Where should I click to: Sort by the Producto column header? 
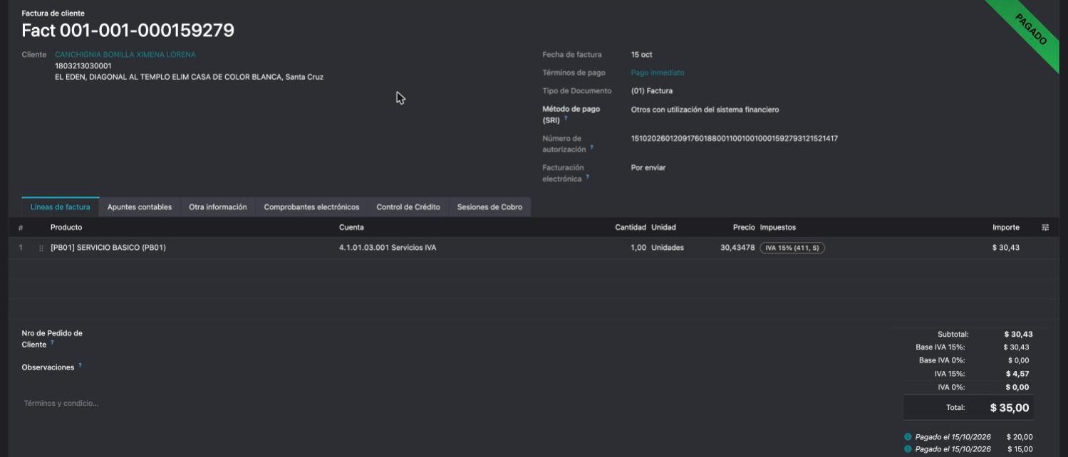(x=66, y=227)
